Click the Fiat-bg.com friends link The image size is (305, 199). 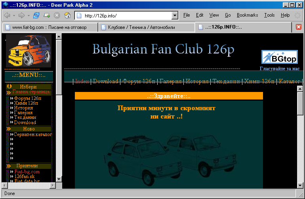(x=27, y=172)
